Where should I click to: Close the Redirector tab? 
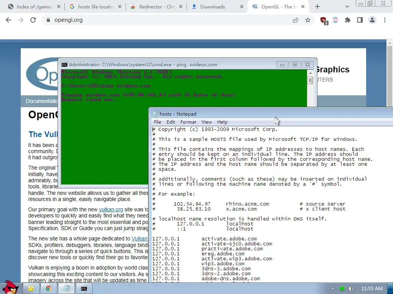point(181,7)
